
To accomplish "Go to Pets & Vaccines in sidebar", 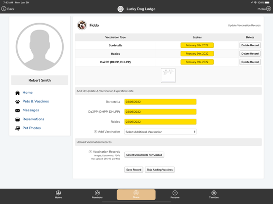I will tap(36, 102).
